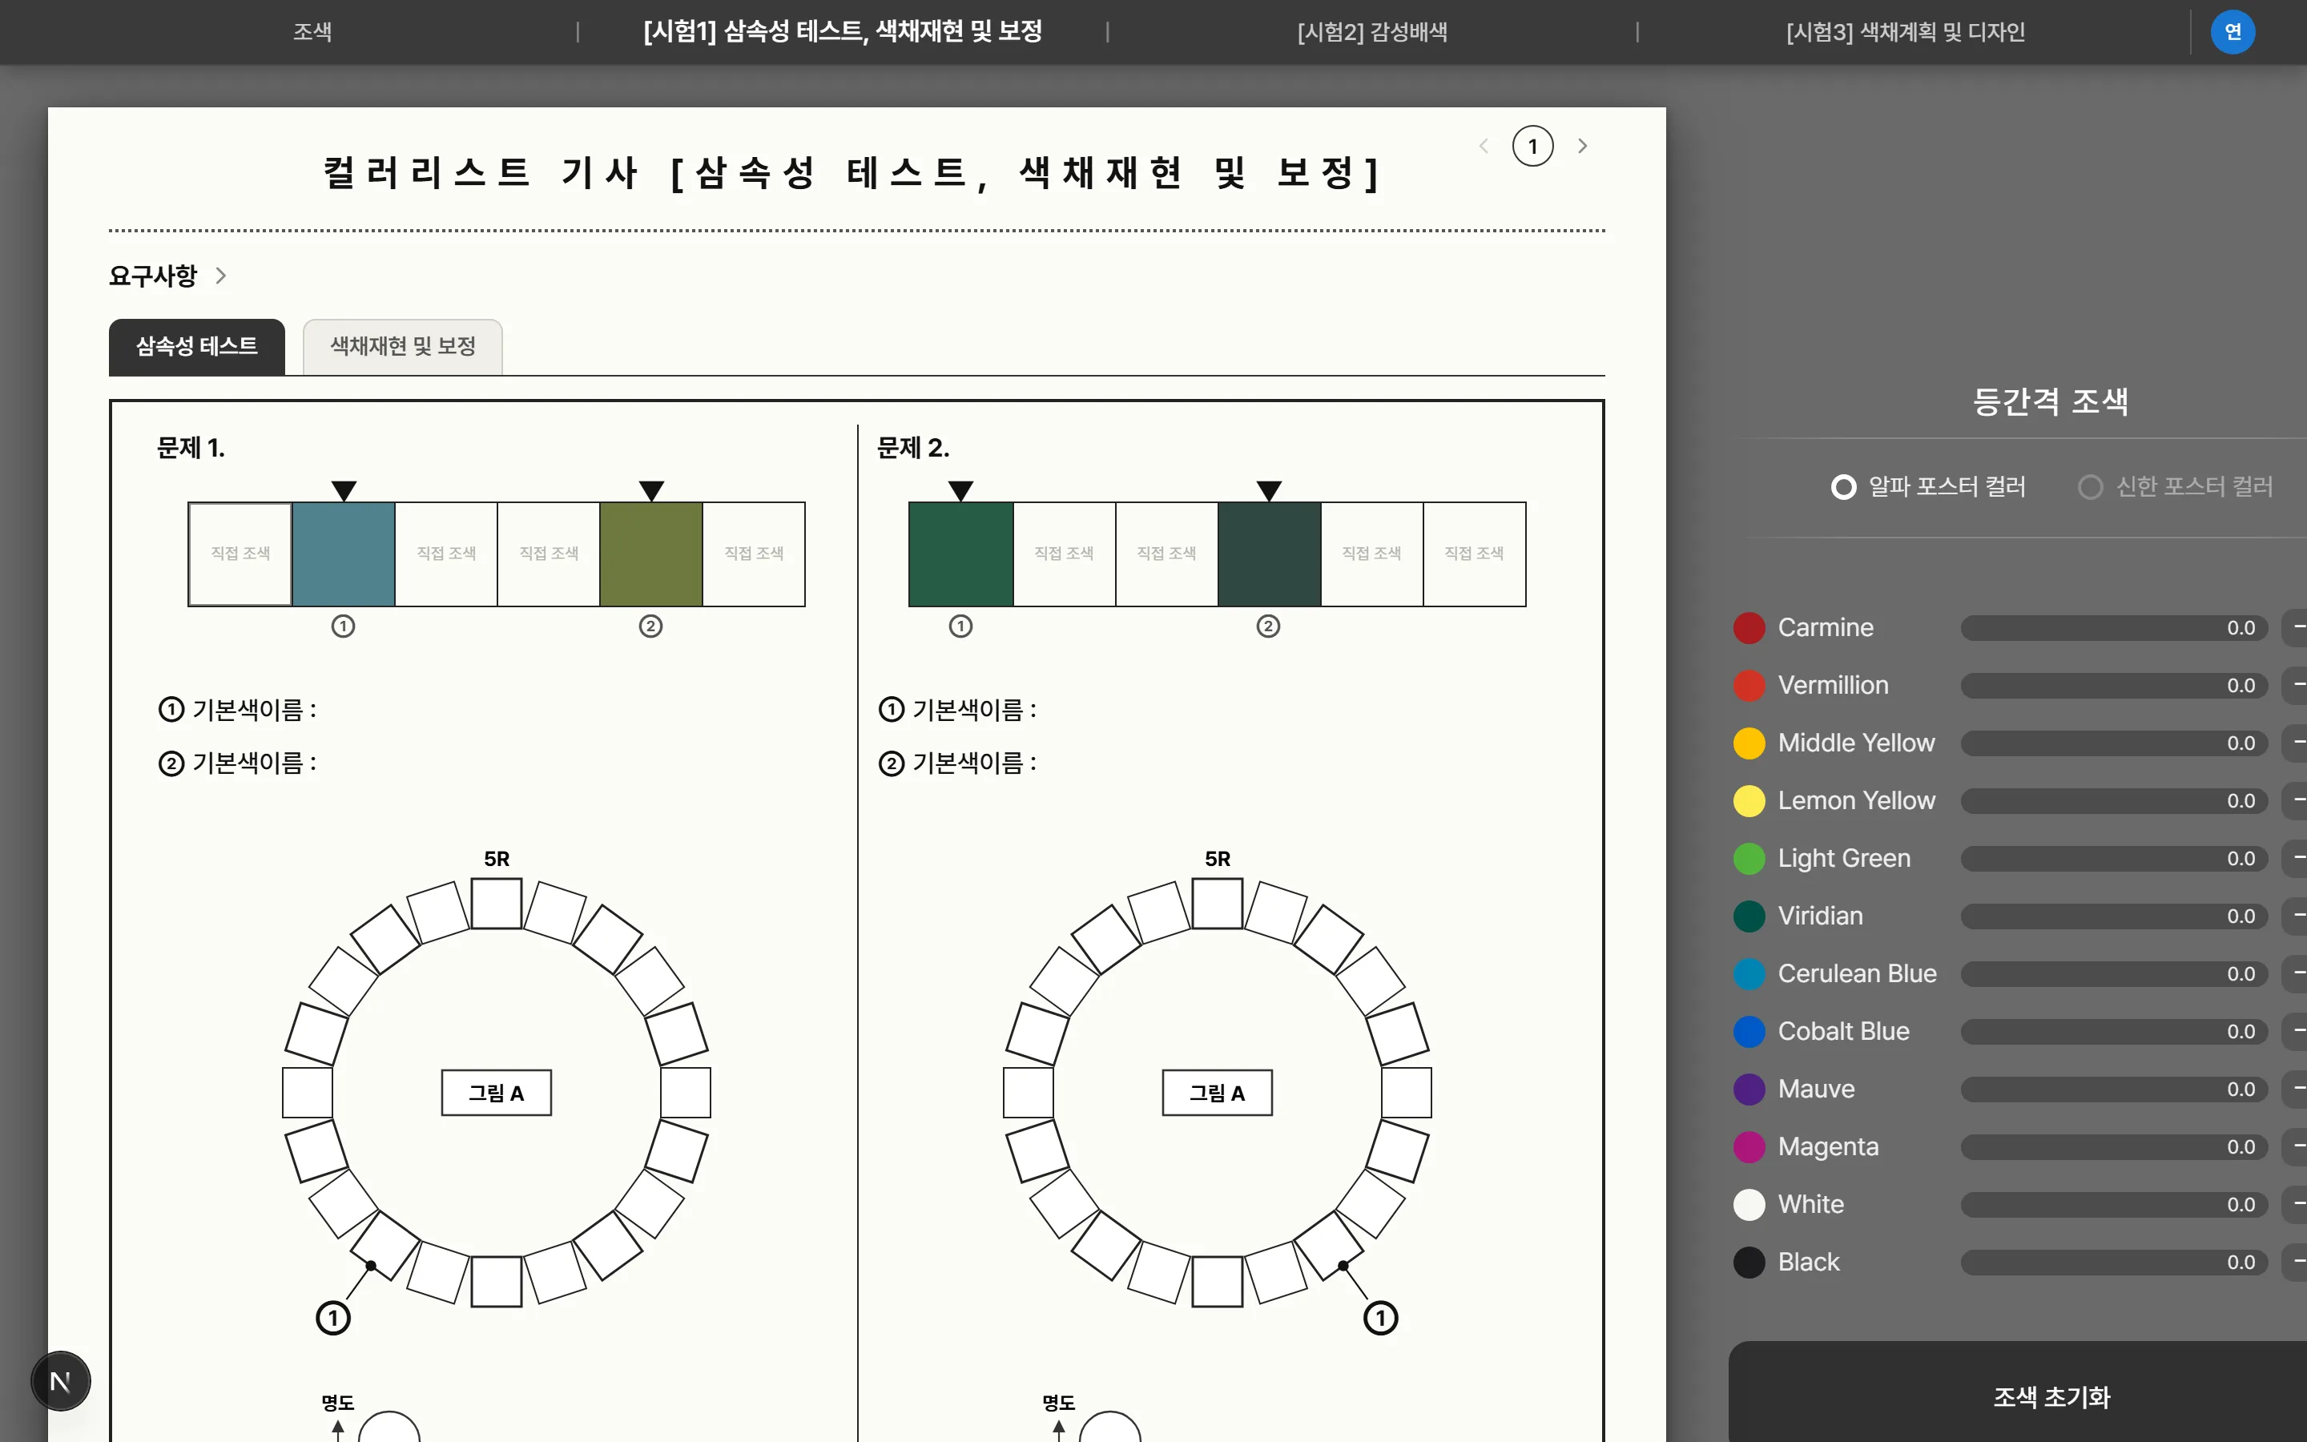
Task: Decrease Carmine with the minus button
Action: pos(2296,627)
